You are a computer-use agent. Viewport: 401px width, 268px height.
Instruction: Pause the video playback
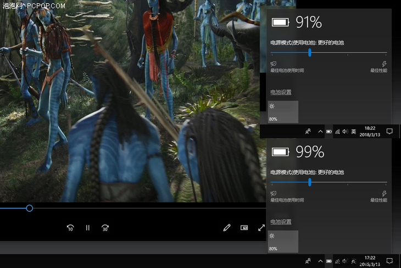coord(87,228)
